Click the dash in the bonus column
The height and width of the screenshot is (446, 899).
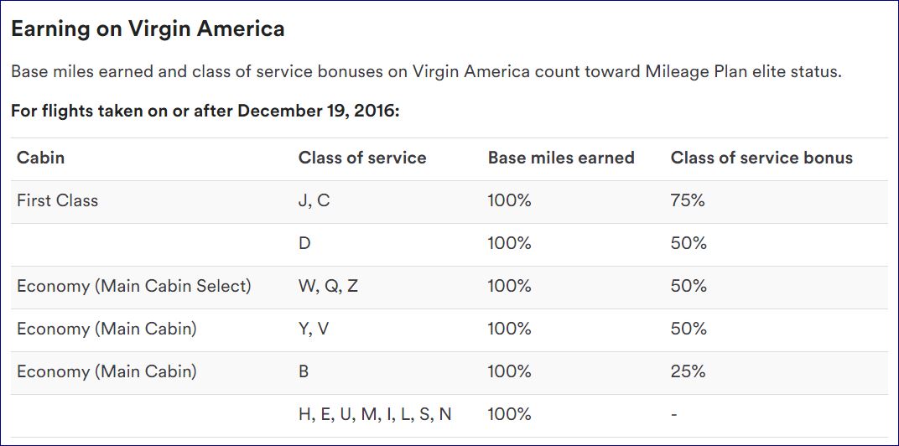point(674,414)
